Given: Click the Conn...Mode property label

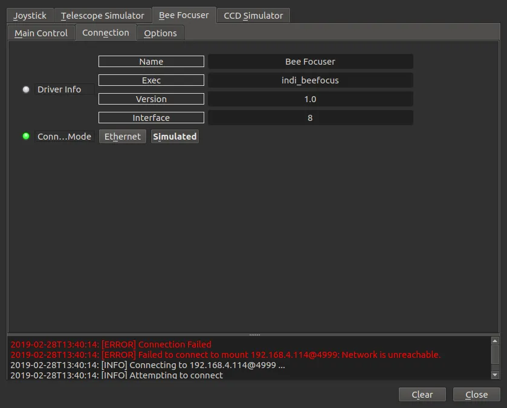Looking at the screenshot, I should pos(64,137).
